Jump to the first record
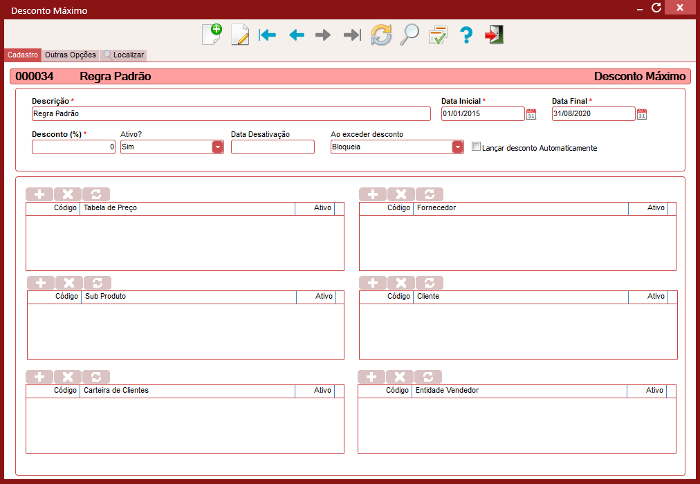Screen dimensions: 700x484 point(268,35)
